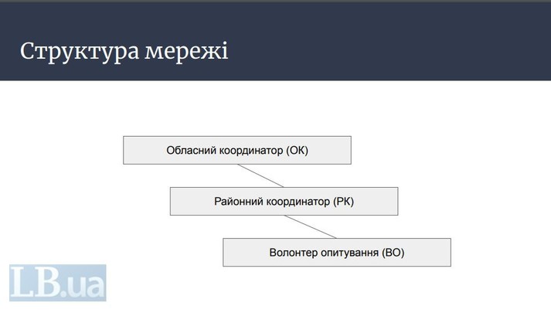Click the connector line between РК and ВО boxes
The image size is (551, 316).
point(311,226)
